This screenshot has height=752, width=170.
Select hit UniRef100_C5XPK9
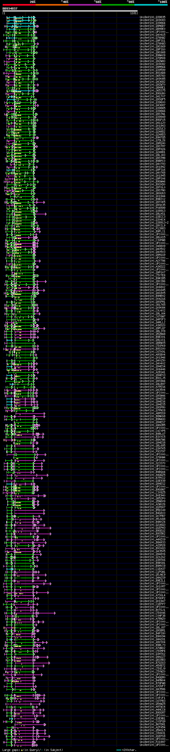tap(152, 346)
